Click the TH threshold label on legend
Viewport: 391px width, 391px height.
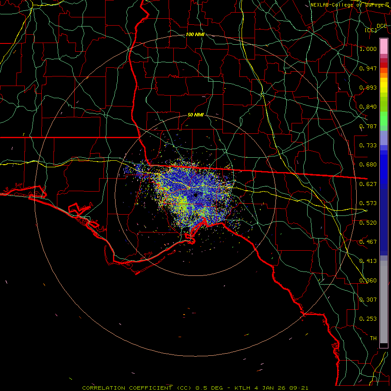(x=373, y=338)
